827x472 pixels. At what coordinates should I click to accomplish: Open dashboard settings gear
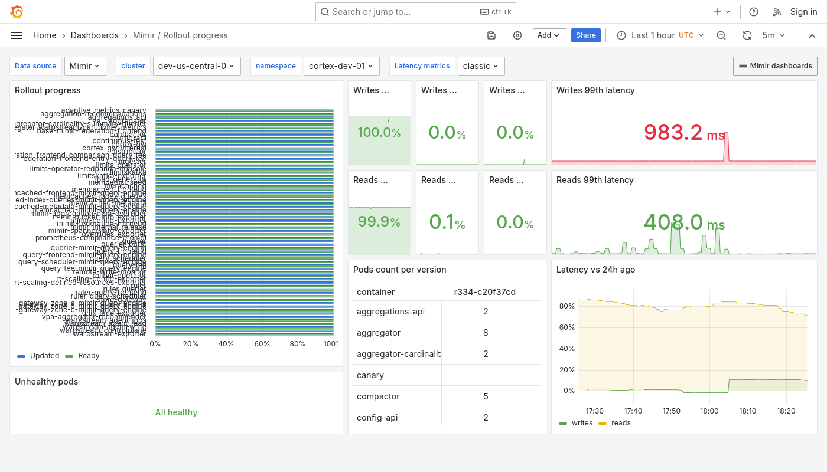517,35
